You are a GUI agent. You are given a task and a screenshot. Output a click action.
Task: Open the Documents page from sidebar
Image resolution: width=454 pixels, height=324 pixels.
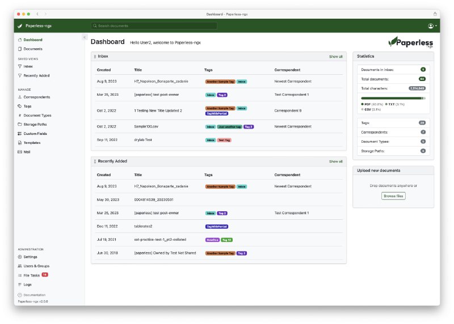32,49
